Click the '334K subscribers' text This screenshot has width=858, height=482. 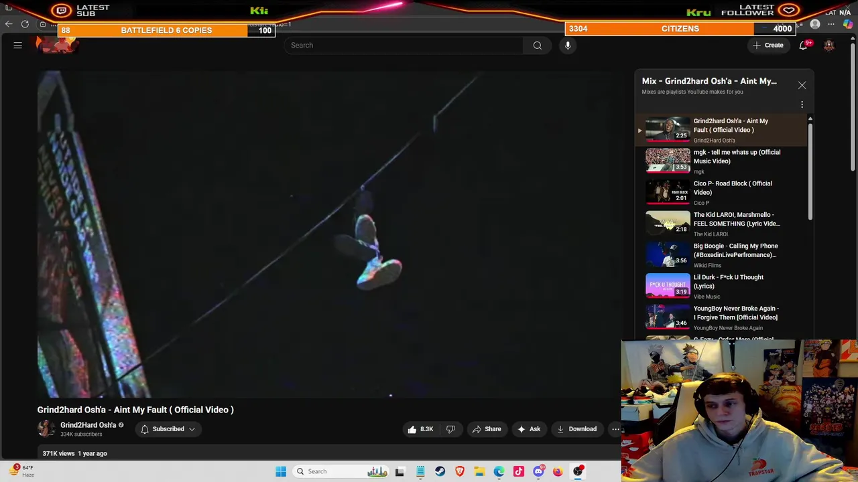81,434
